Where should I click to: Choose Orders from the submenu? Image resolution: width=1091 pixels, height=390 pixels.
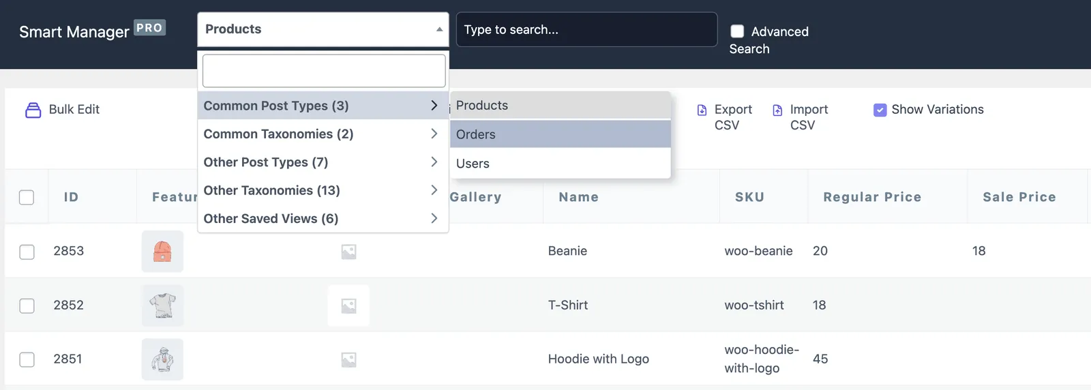[x=561, y=134]
